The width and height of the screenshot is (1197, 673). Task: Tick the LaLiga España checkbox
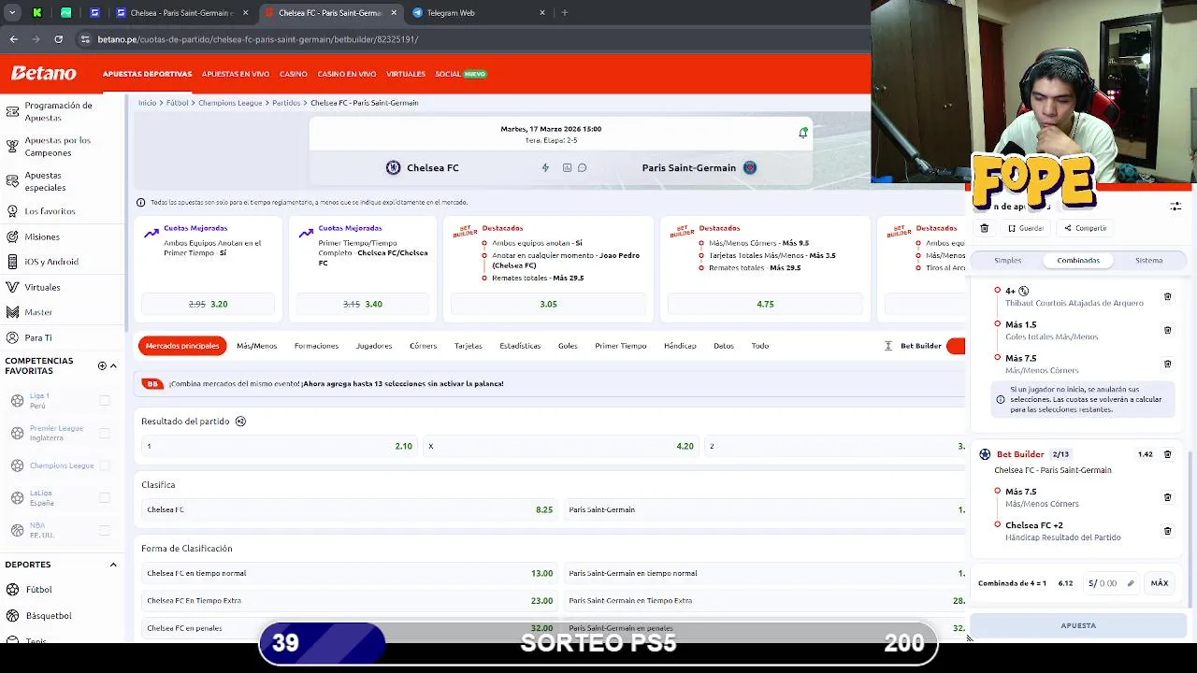105,498
